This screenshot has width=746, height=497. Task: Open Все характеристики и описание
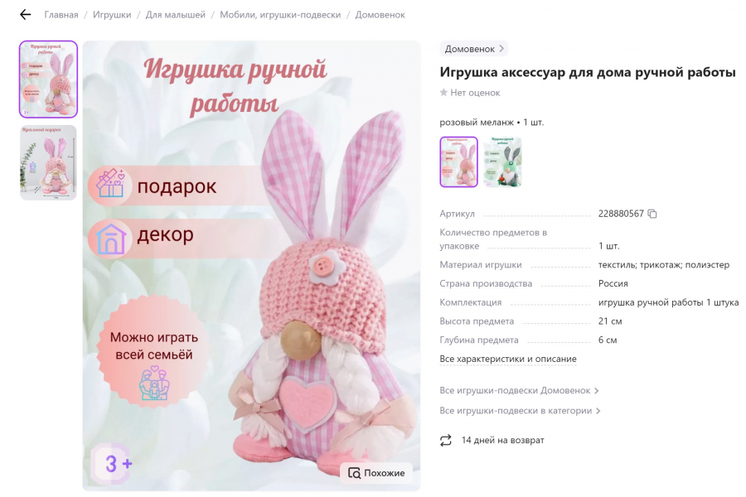(x=507, y=359)
